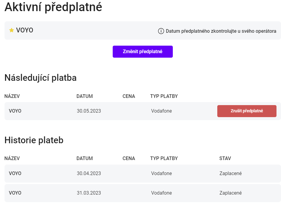The image size is (281, 203).
Task: Open the 31.03.2023 payment history row
Action: point(143,193)
